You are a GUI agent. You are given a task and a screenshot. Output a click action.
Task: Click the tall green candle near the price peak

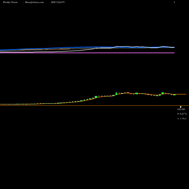click(116, 94)
